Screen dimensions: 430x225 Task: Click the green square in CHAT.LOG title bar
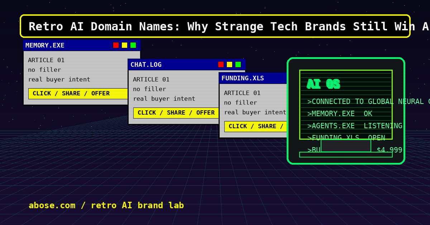(238, 64)
